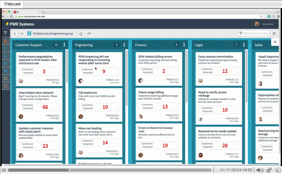The height and width of the screenshot is (174, 282).
Task: Mute the webcast volume speaker icon
Action: click(260, 170)
